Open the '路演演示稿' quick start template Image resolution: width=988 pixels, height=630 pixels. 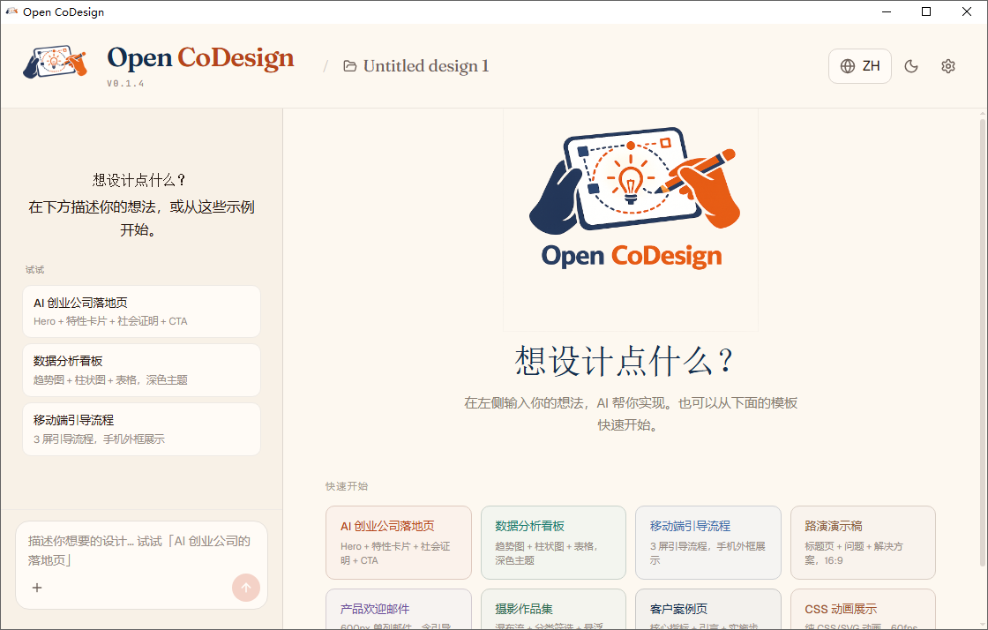pyautogui.click(x=863, y=543)
